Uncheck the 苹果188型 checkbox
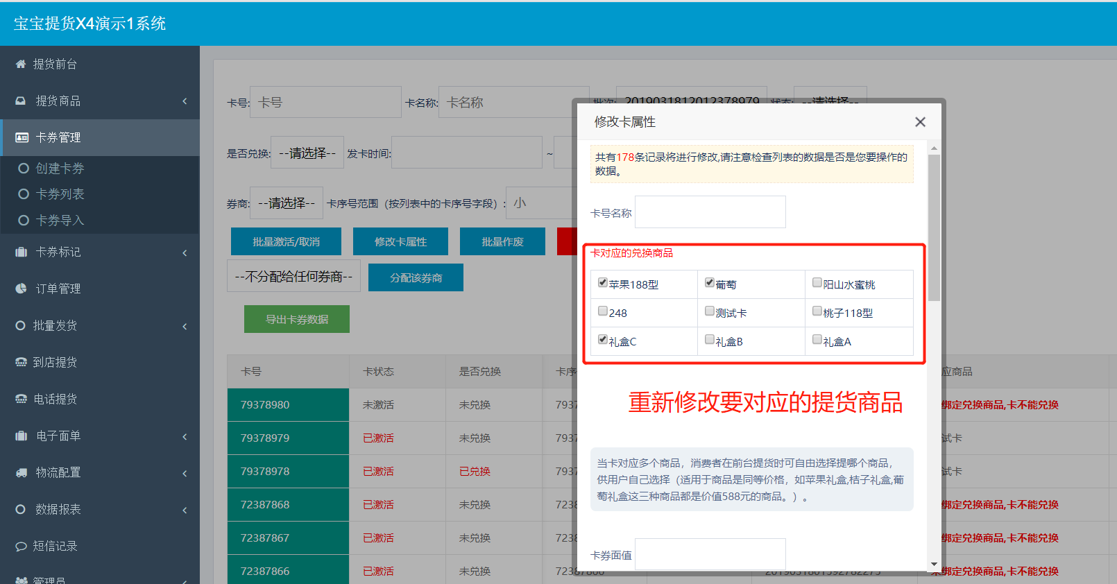The height and width of the screenshot is (584, 1117). point(603,283)
